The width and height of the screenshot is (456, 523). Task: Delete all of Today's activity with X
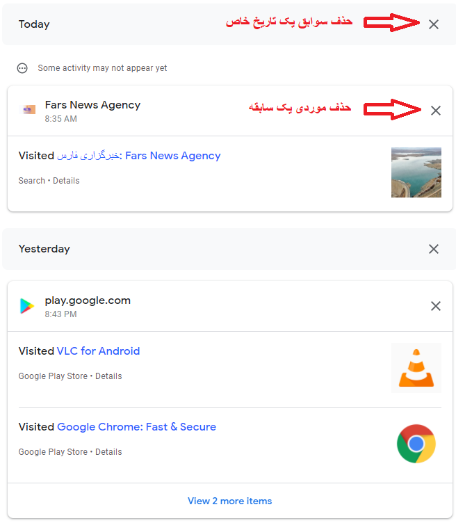coord(433,24)
